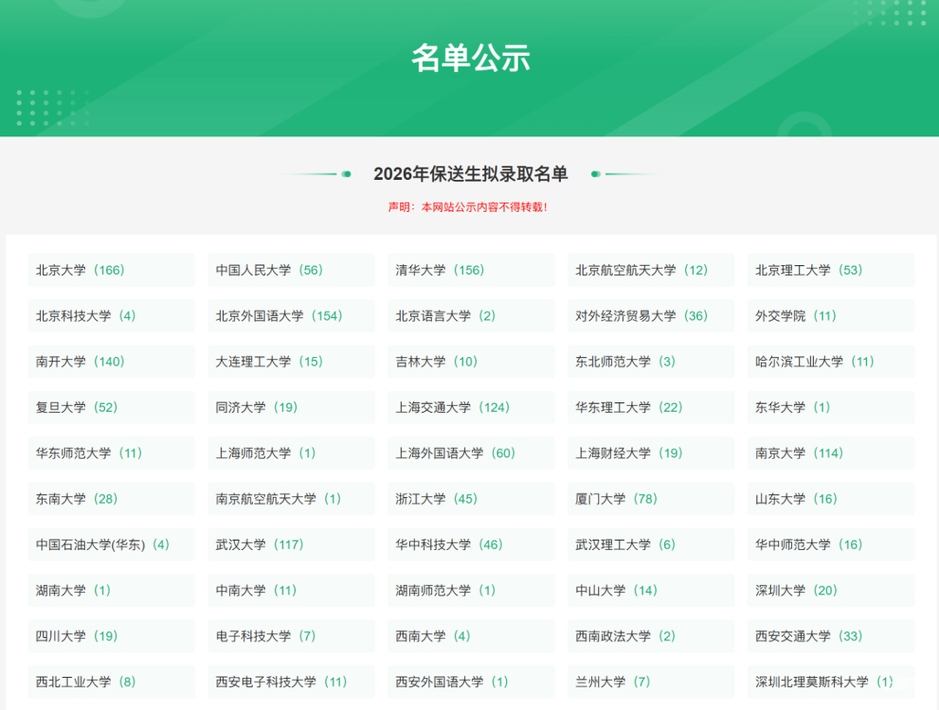View 华中师范大学 (16) list
The image size is (939, 710).
pos(831,545)
